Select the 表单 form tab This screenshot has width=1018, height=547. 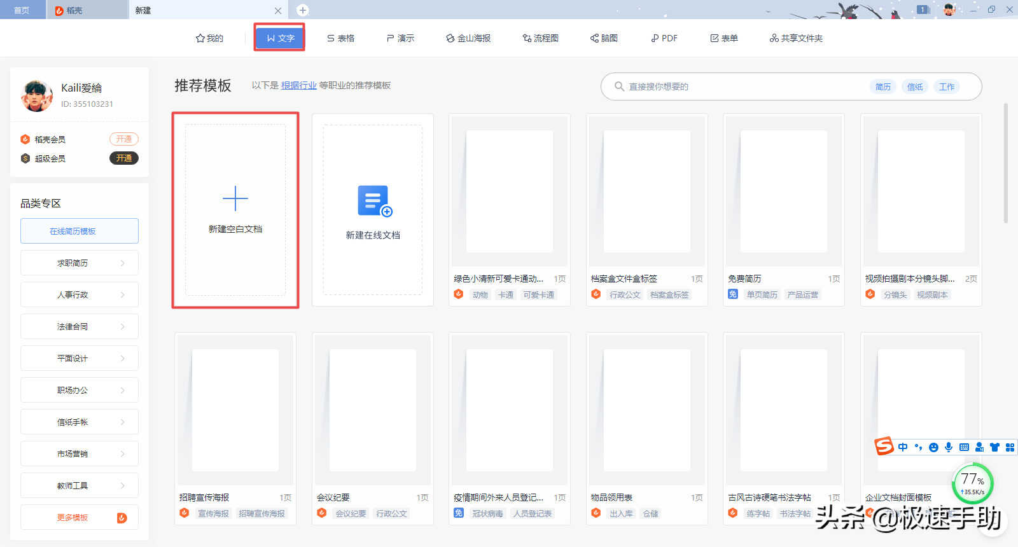(x=724, y=38)
